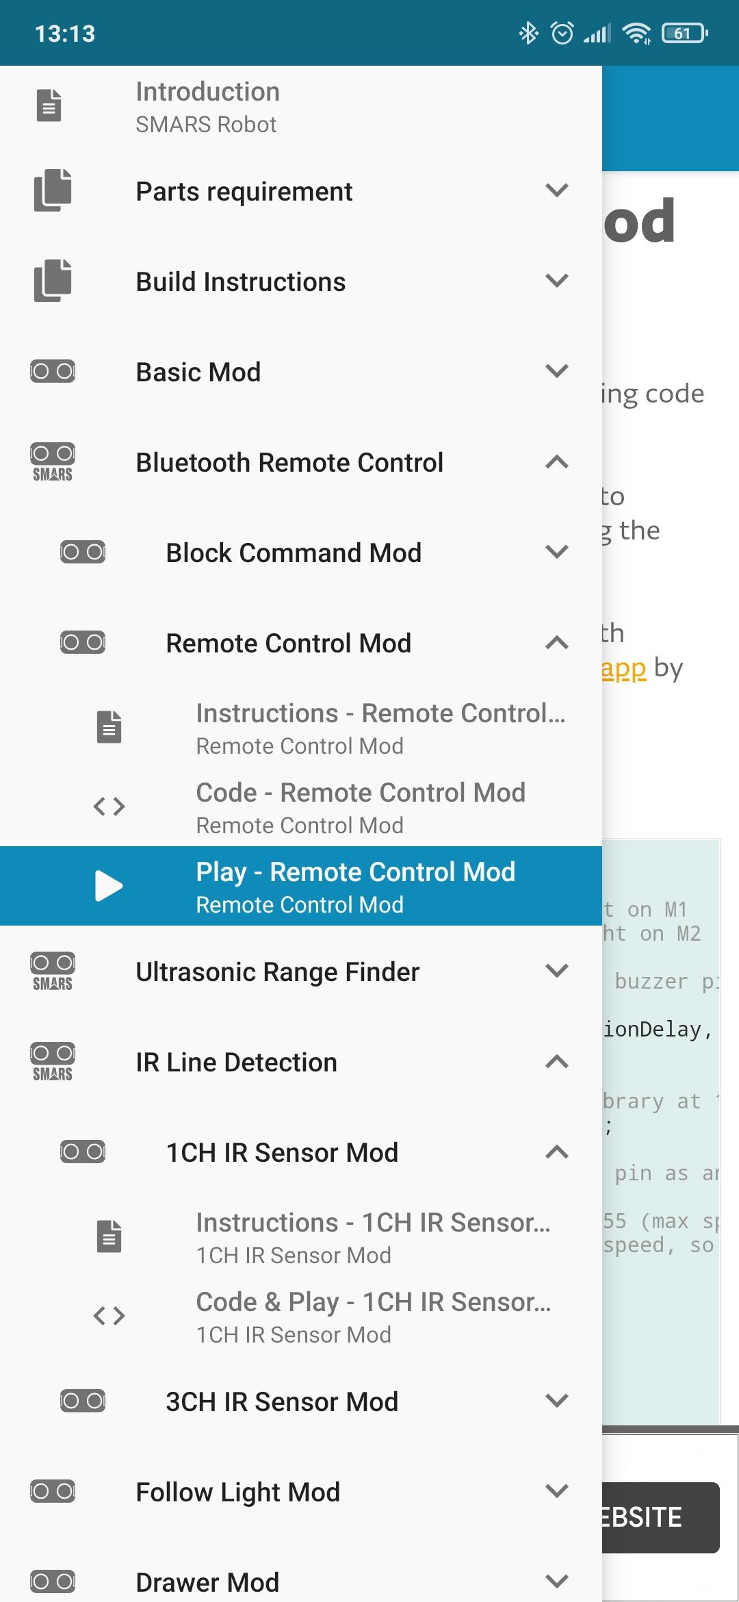The image size is (739, 1602).
Task: Expand the Build Instructions chevron
Action: pyautogui.click(x=557, y=281)
